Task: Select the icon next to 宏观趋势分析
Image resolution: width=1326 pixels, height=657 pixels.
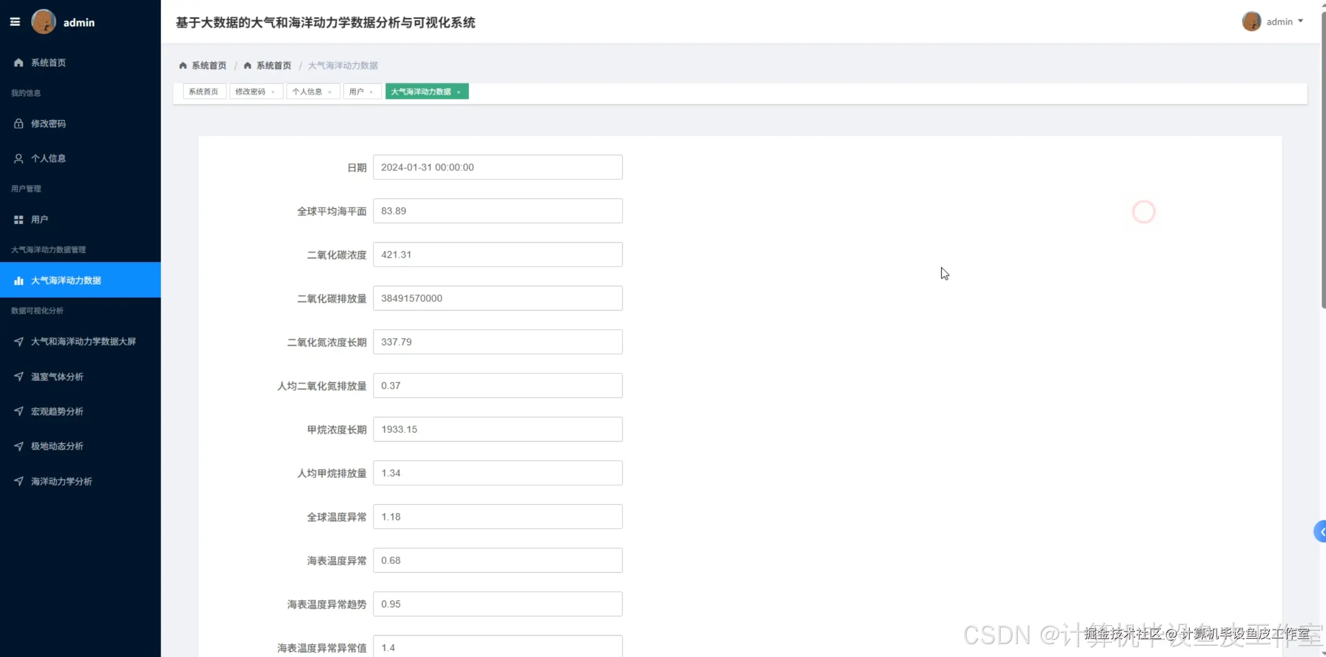Action: click(19, 411)
